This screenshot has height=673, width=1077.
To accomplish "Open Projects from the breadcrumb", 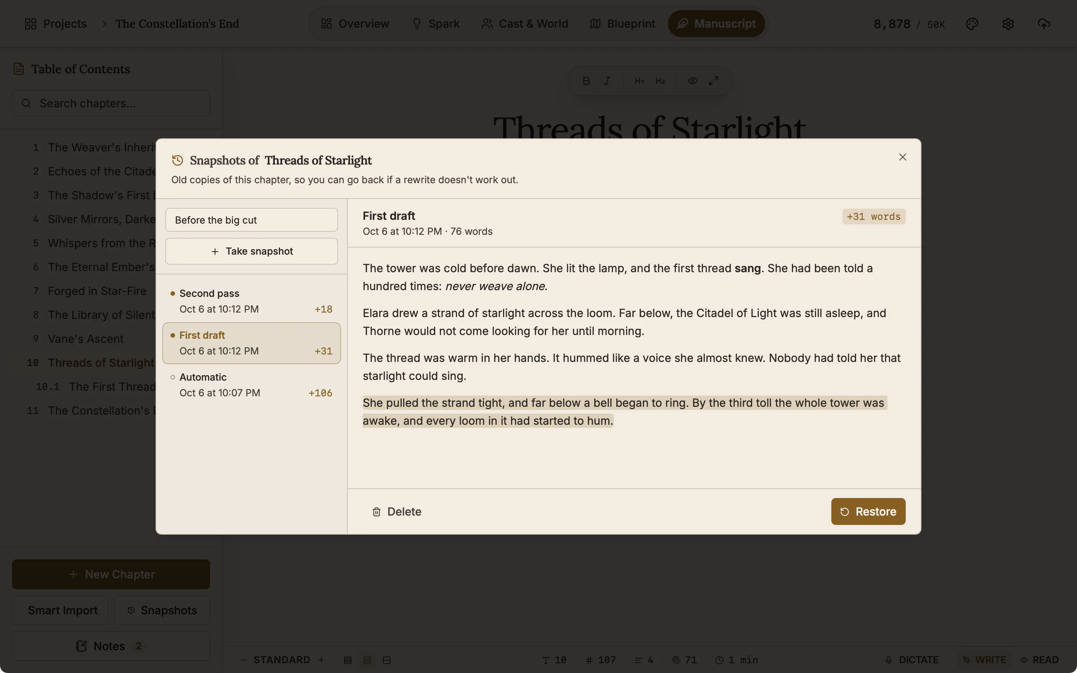I will (56, 24).
